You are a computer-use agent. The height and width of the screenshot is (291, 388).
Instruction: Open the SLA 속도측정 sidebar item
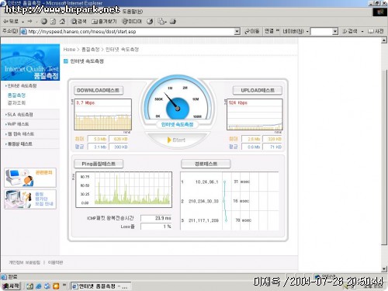[x=19, y=114]
